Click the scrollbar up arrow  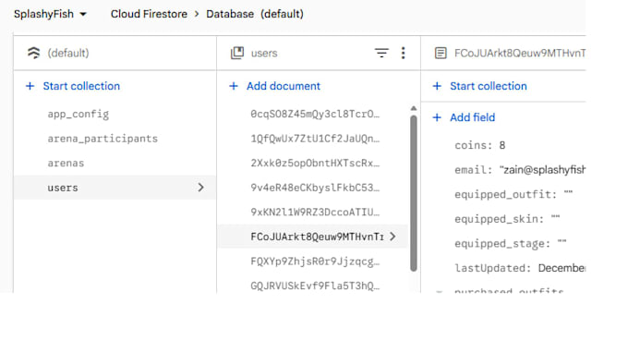[414, 108]
